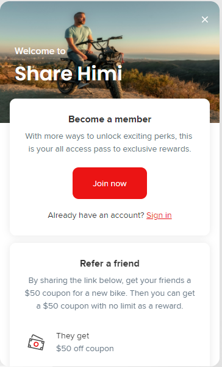222x367 pixels.
Task: Click the They get label
Action: (73, 336)
